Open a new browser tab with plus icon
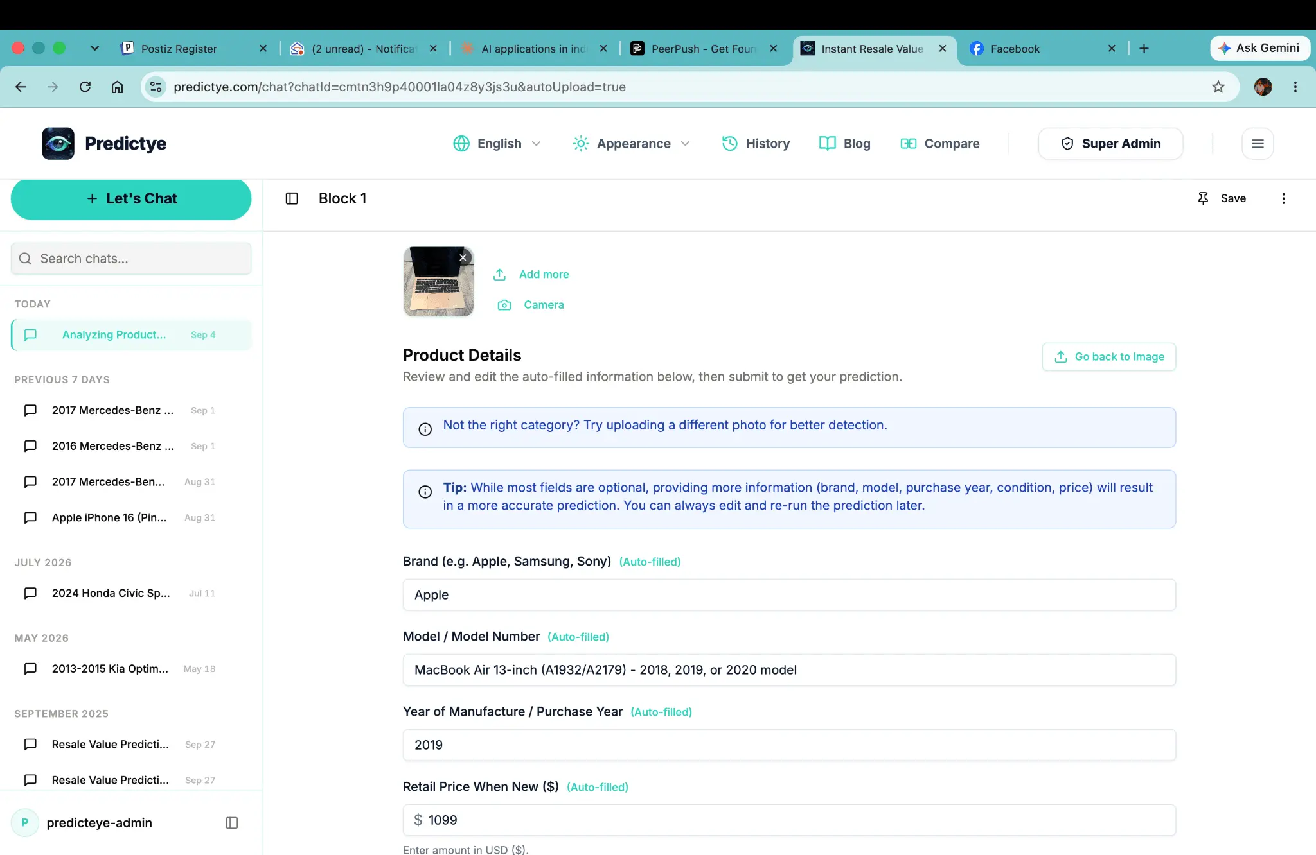This screenshot has width=1316, height=855. click(1144, 49)
